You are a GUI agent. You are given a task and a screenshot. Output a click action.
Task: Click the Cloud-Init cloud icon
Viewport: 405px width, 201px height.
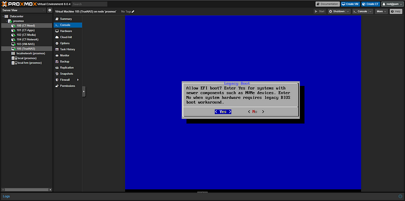click(x=57, y=37)
